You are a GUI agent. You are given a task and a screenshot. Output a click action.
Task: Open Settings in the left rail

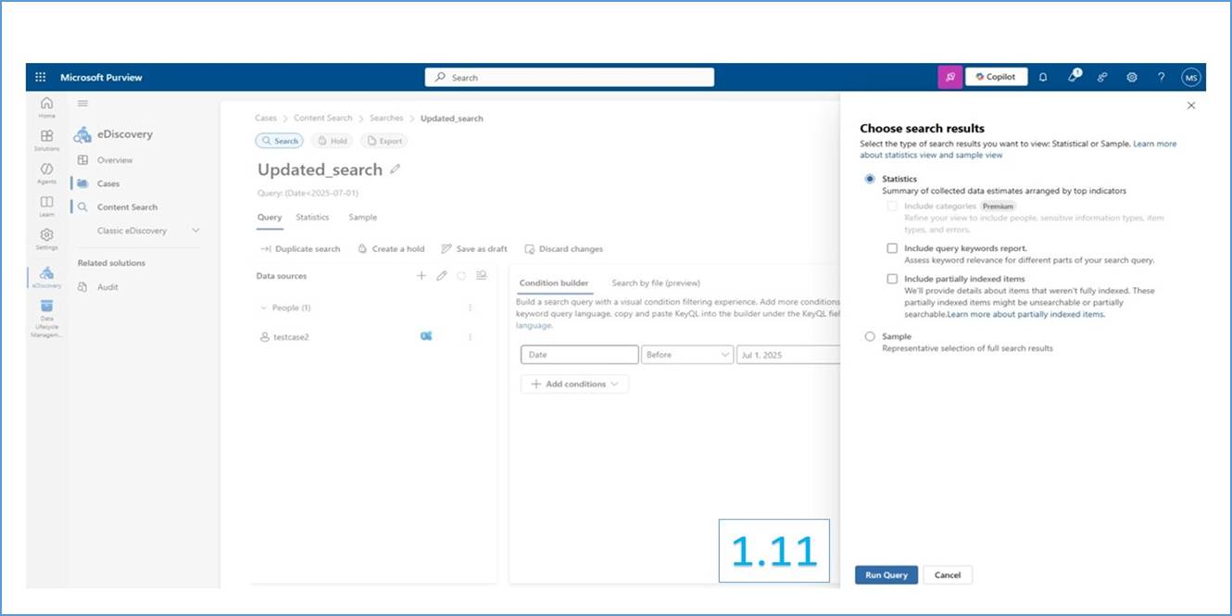(x=46, y=239)
